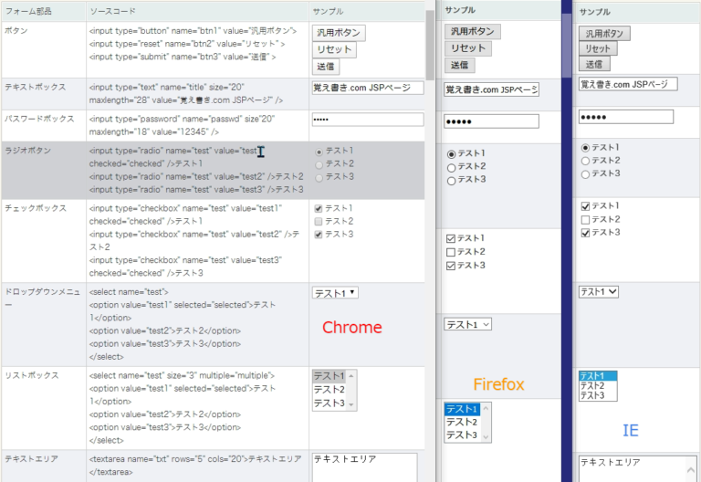This screenshot has width=701, height=482.
Task: Click the 送信 button in the Chrome sample
Action: [325, 66]
